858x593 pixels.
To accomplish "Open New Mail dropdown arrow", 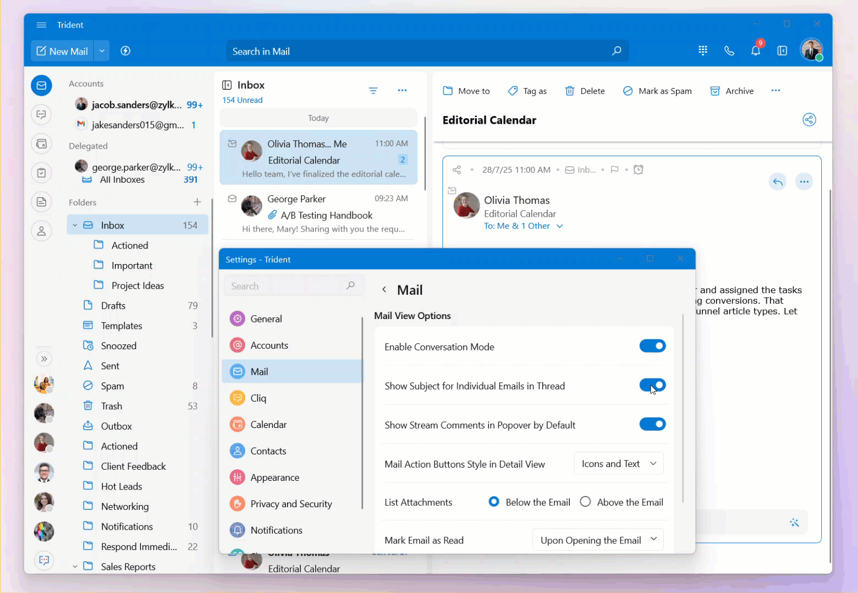I will tap(102, 51).
